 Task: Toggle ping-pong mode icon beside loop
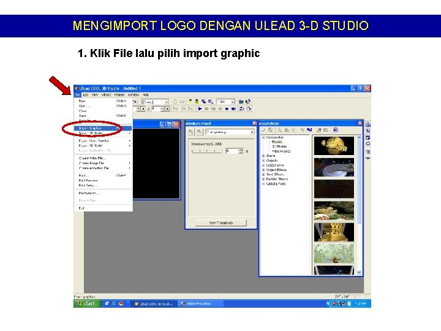[x=248, y=108]
